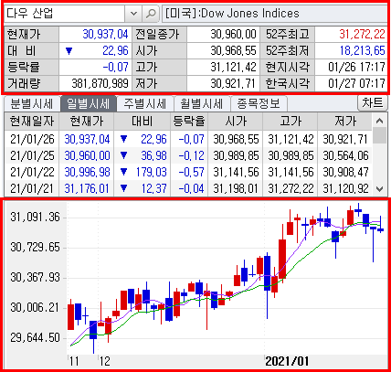
Task: Switch to the 월별시세 tab
Action: coord(201,103)
